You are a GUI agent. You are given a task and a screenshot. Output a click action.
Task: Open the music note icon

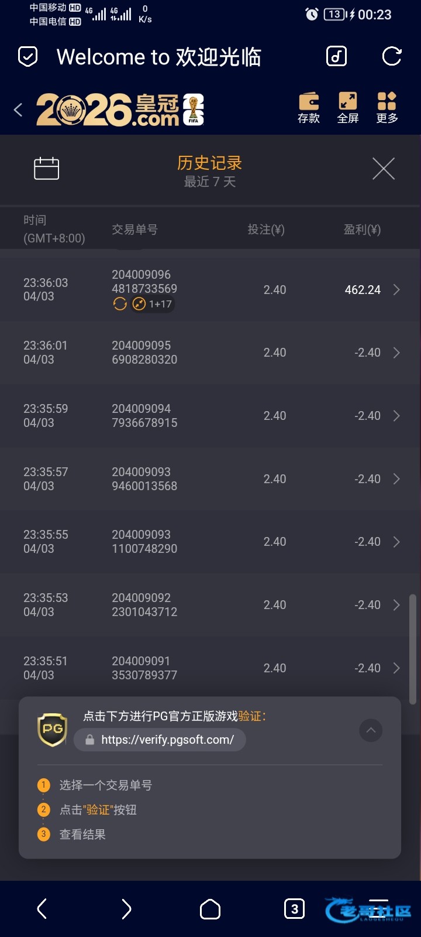coord(336,57)
